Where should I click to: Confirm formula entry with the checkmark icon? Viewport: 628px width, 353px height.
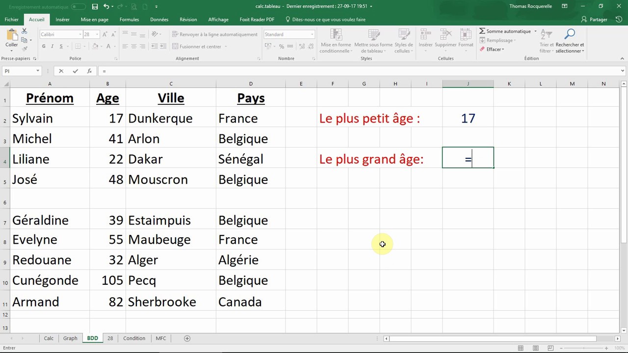click(75, 71)
